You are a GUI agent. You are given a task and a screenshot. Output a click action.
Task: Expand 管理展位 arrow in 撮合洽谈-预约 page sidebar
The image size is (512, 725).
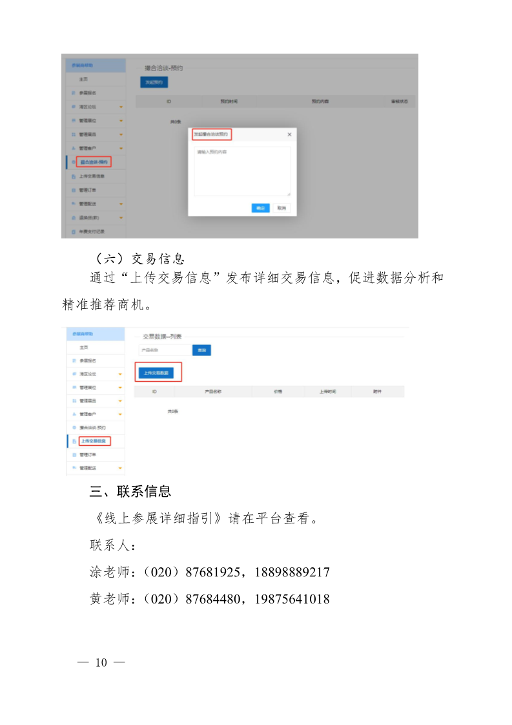121,121
